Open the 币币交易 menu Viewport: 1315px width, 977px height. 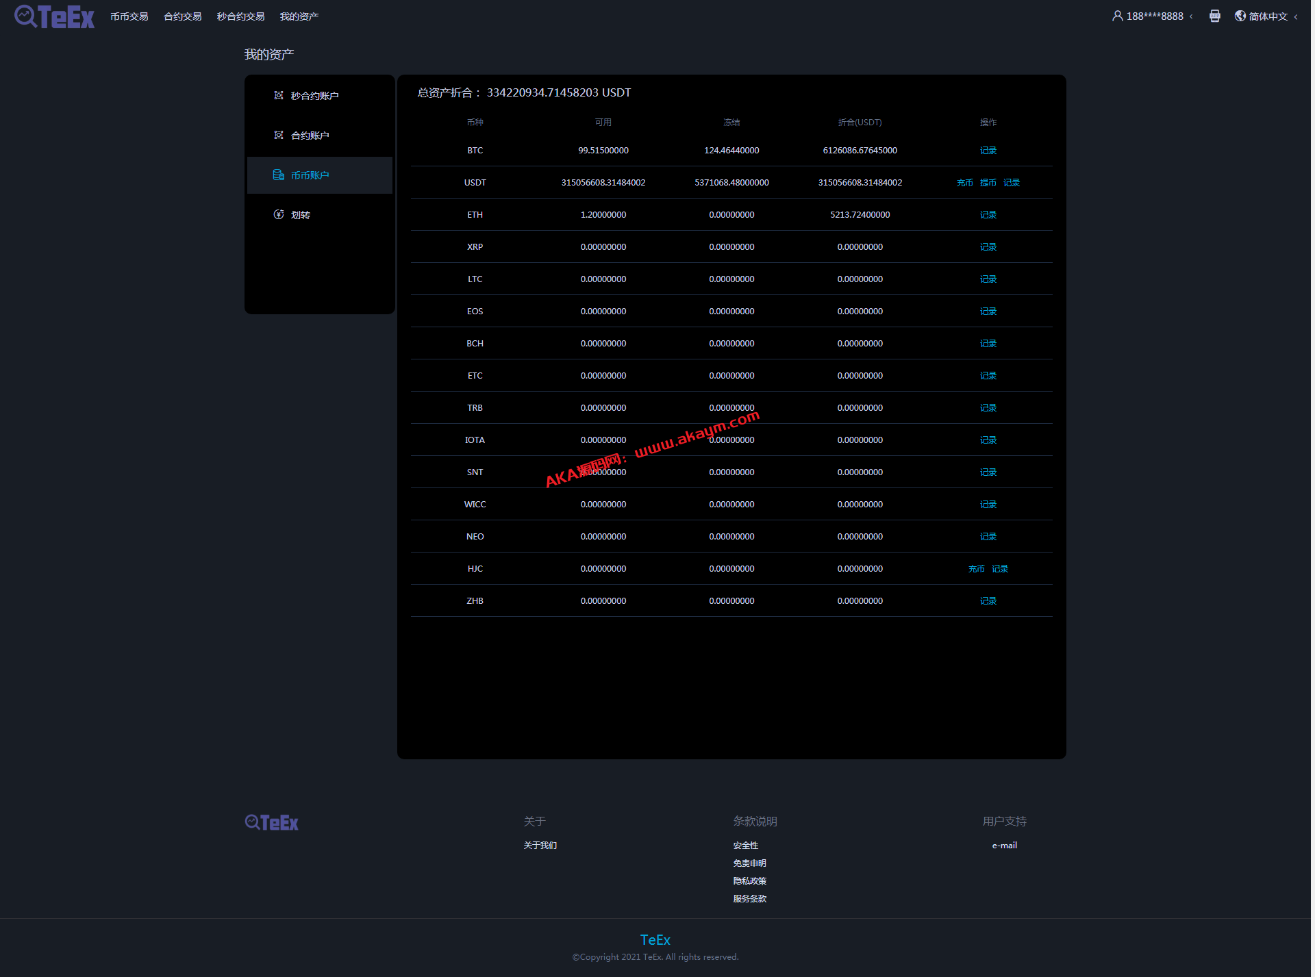[x=129, y=16]
